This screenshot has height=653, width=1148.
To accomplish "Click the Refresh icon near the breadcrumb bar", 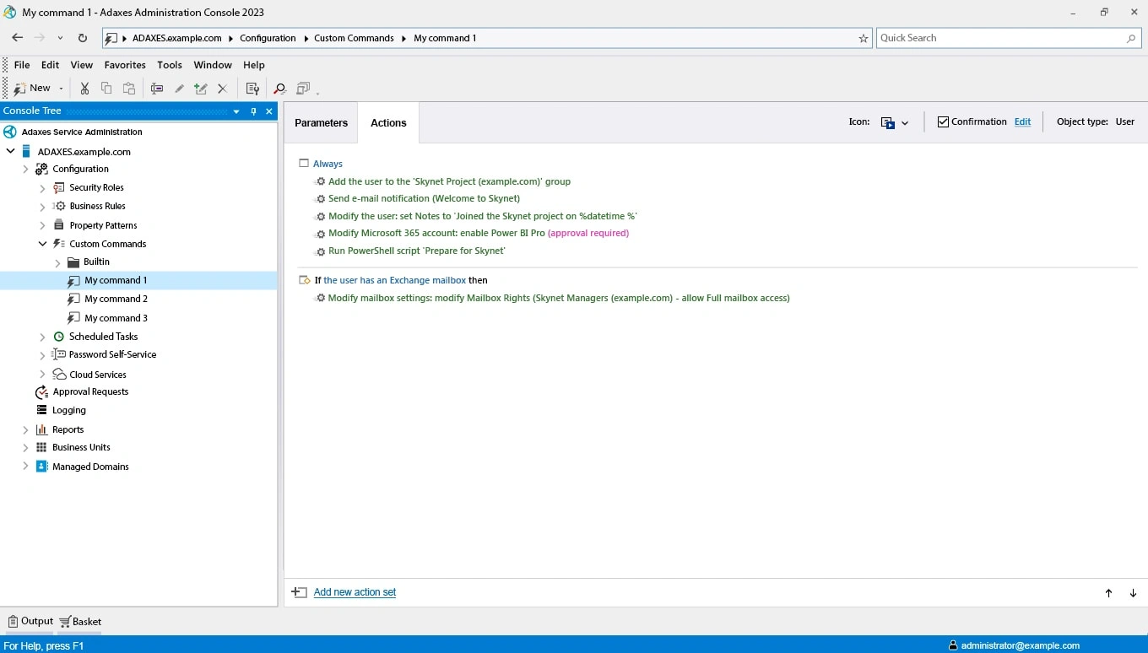I will pos(82,38).
